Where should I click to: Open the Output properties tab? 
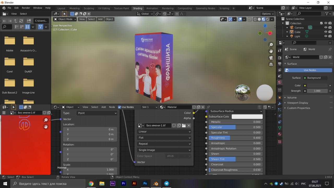click(280, 64)
